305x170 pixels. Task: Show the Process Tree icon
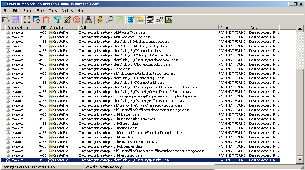(88, 20)
